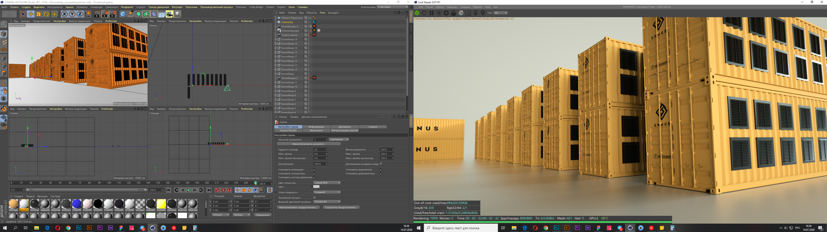Jump to the timeline's end frame
The height and width of the screenshot is (232, 827).
point(209,190)
